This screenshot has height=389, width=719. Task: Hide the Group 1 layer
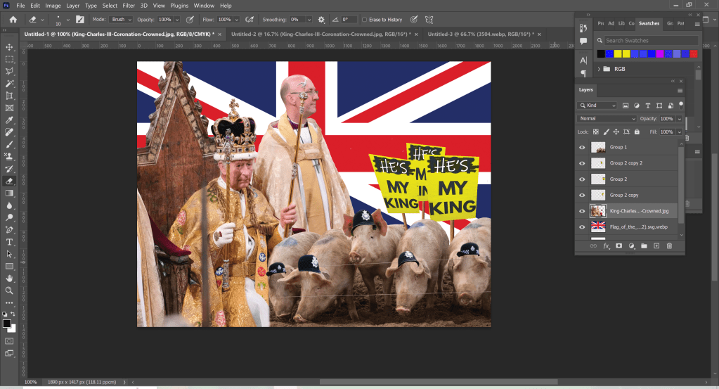coord(582,148)
